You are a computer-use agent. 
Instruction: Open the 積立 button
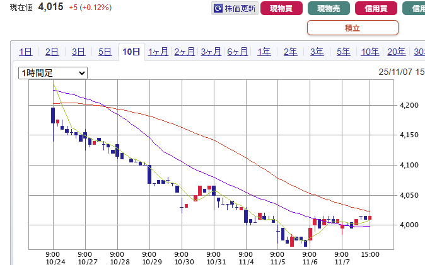click(x=352, y=28)
